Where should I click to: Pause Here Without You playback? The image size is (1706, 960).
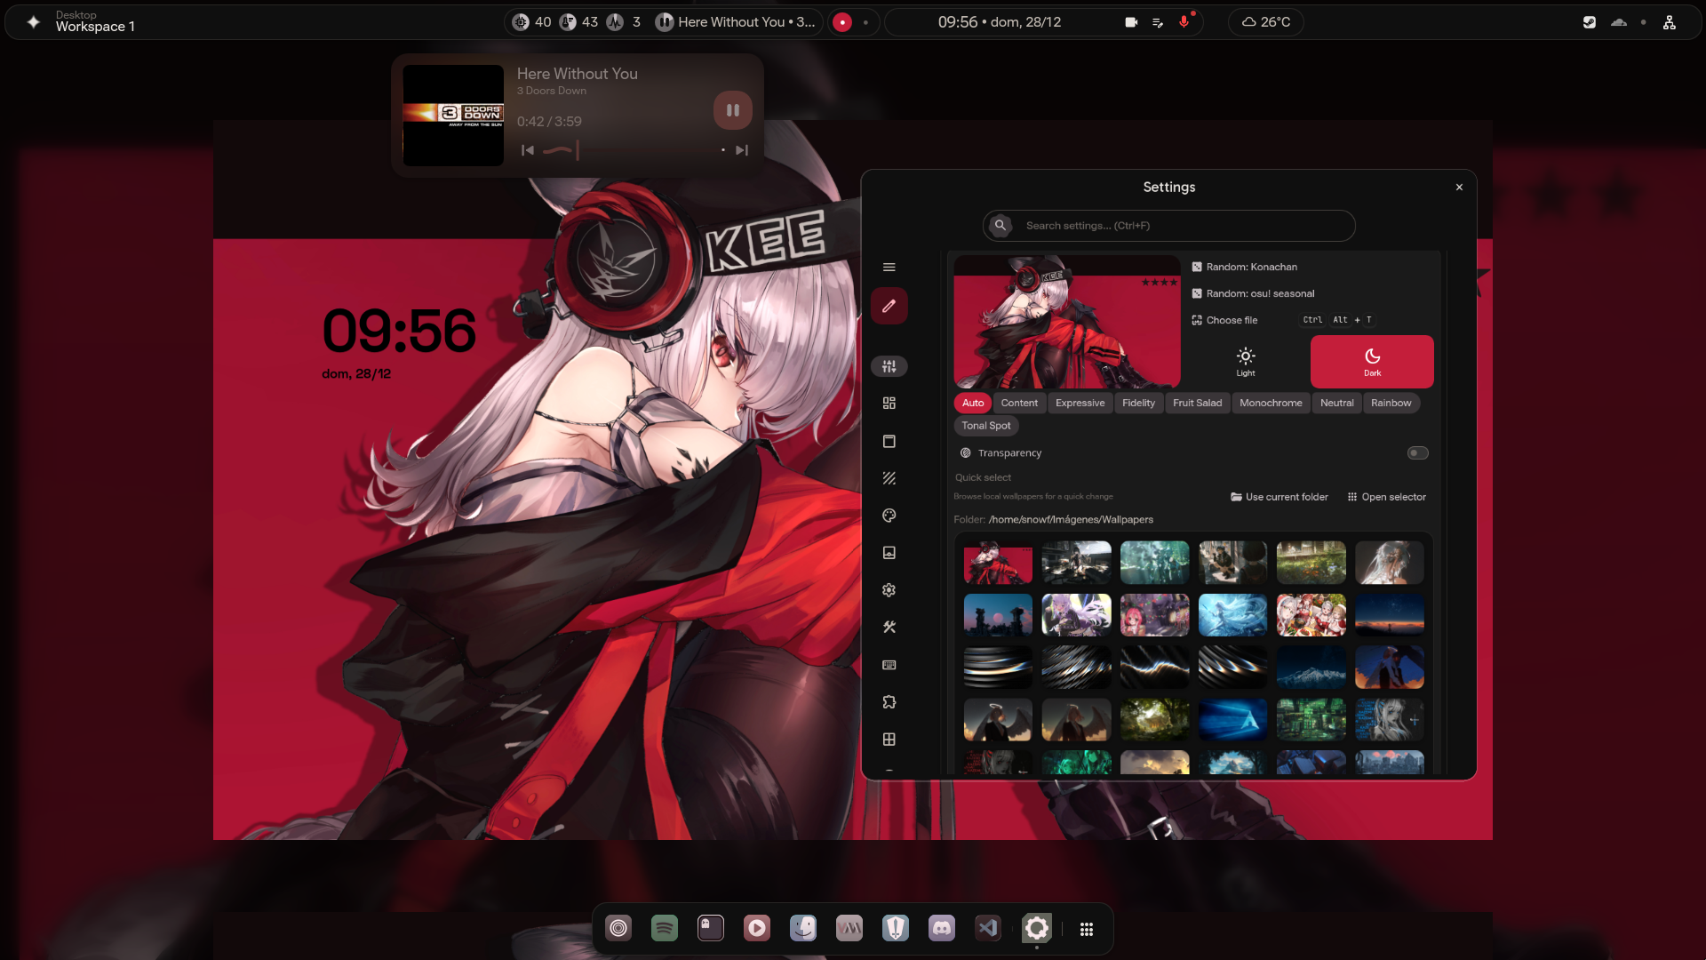732,109
